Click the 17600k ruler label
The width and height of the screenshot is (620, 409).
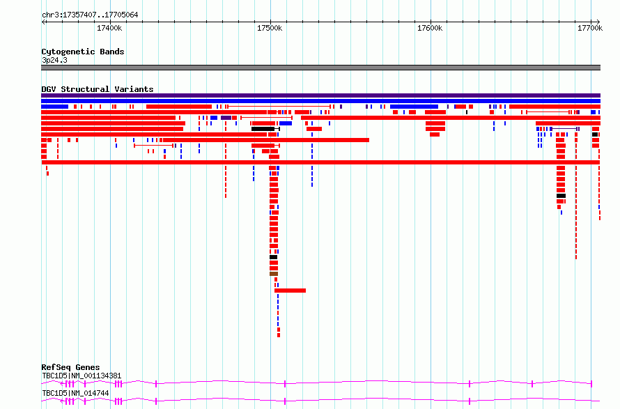(430, 28)
